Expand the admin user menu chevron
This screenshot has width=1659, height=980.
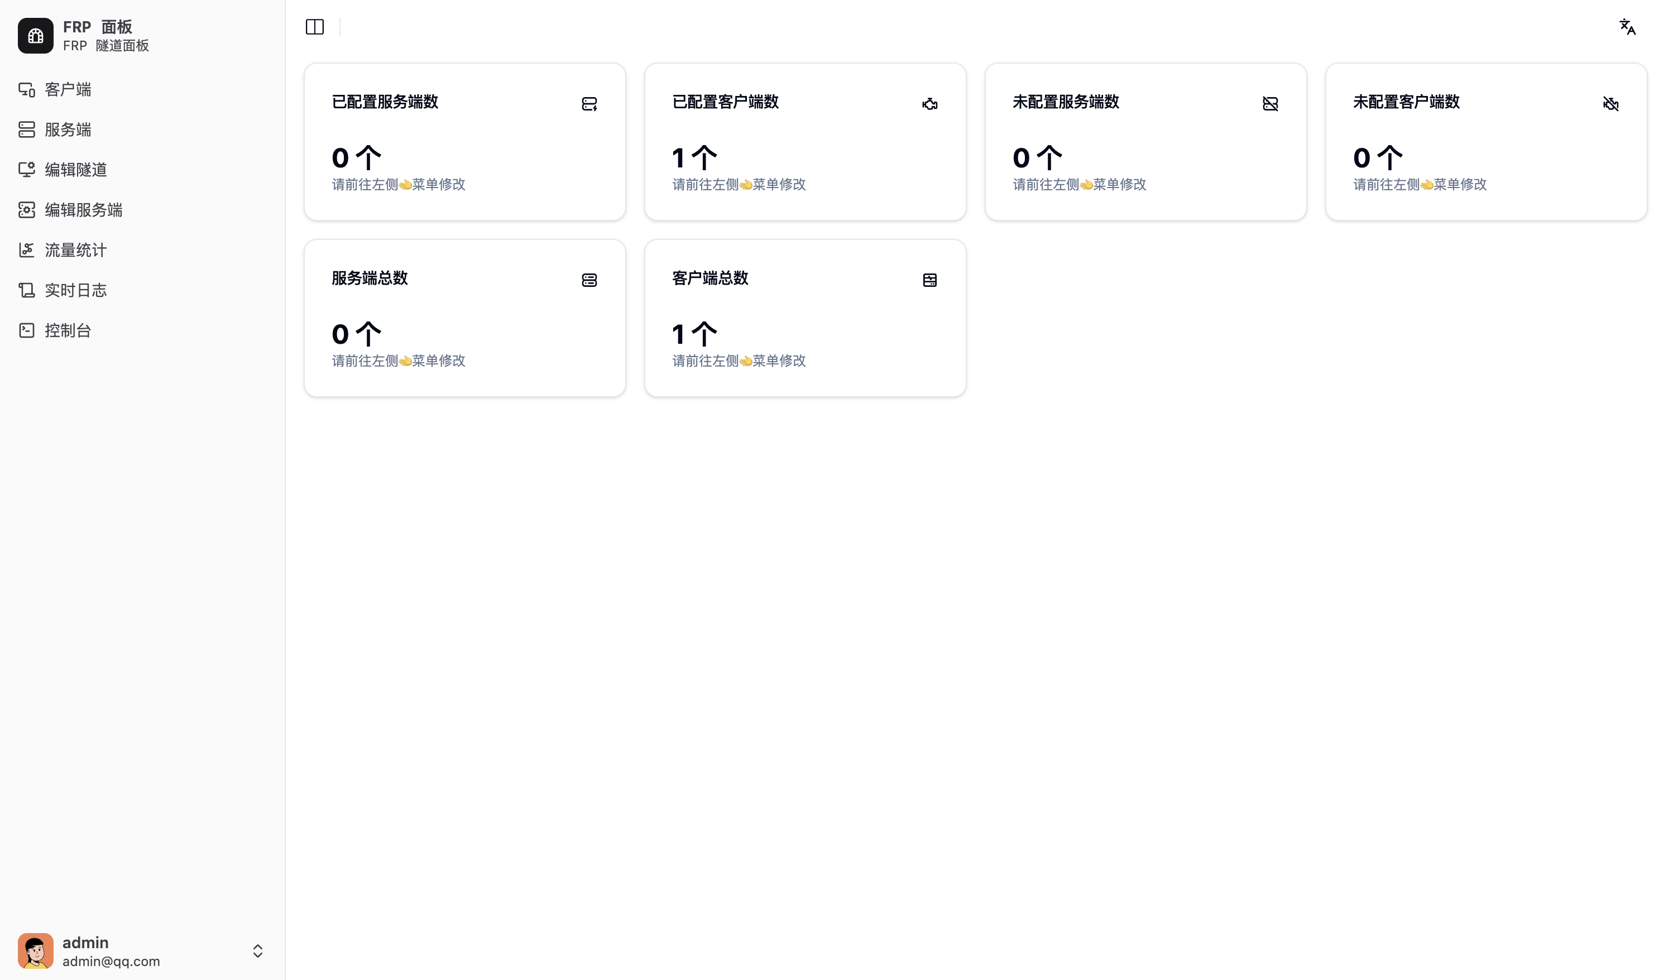(257, 951)
